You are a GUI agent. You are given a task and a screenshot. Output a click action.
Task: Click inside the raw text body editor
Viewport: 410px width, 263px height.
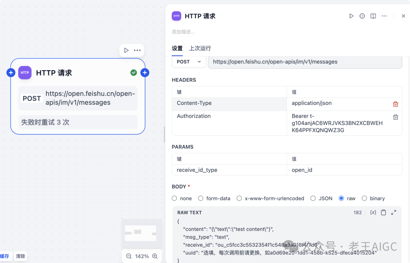(x=287, y=241)
